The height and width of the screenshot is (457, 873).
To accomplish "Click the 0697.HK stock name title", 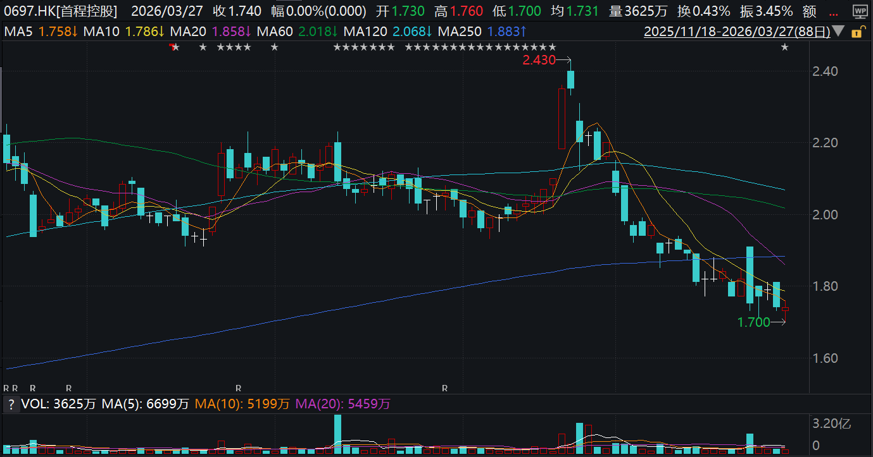I will pyautogui.click(x=63, y=11).
